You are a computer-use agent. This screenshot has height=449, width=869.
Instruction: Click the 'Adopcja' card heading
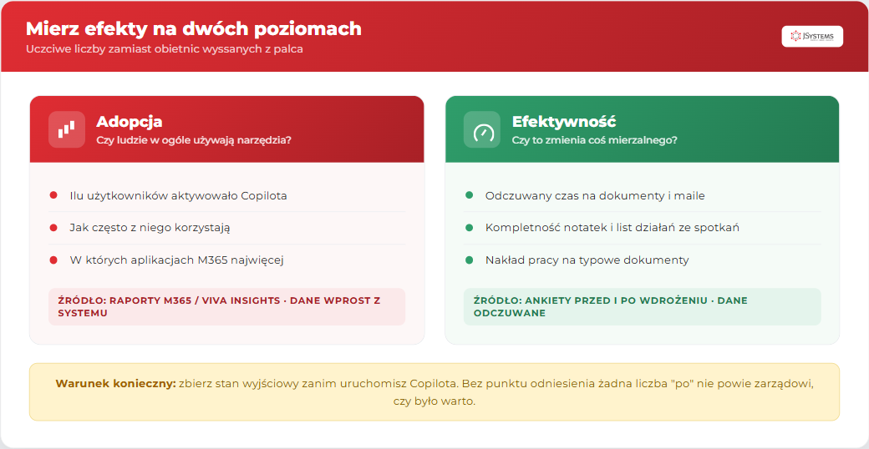[x=130, y=122]
